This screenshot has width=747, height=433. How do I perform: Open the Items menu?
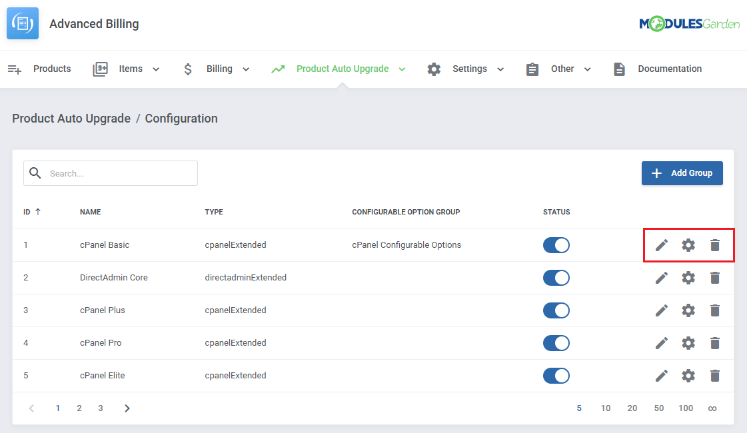click(x=131, y=69)
